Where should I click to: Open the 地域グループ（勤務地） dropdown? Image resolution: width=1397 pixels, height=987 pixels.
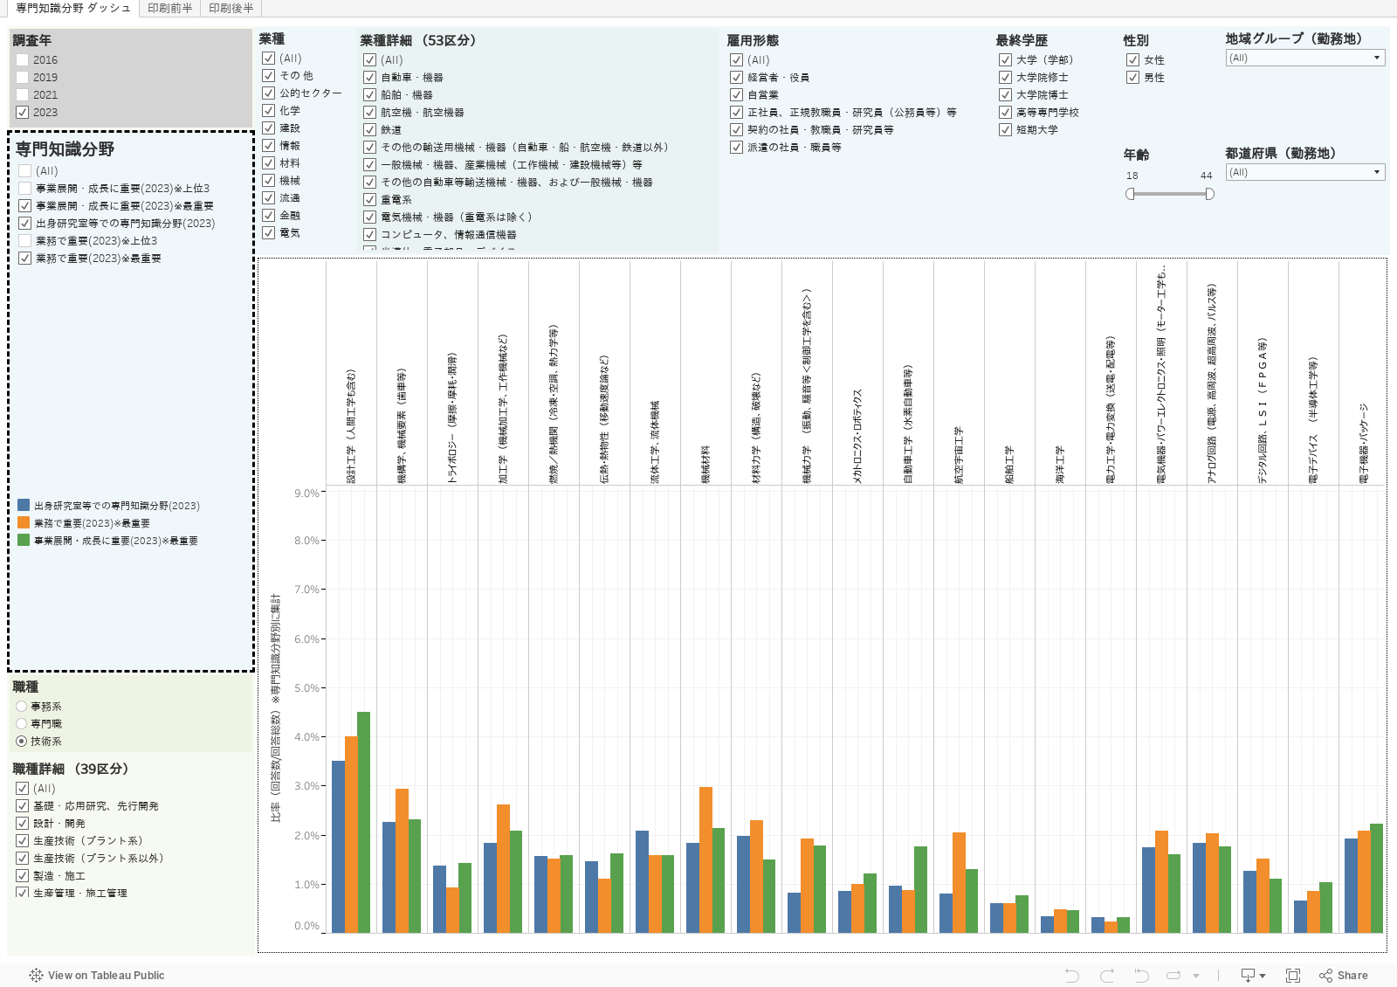(x=1305, y=59)
